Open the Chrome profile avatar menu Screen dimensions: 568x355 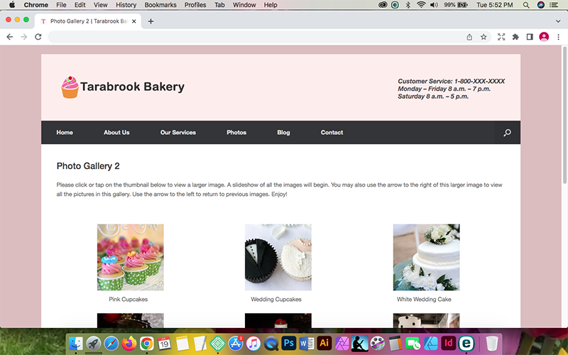coord(544,37)
